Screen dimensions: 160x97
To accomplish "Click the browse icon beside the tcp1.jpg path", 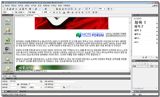I will pyautogui.click(x=41, y=81).
